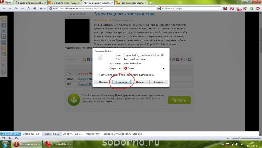
Task: Switch to 'Осипов Алексей - Ска...' tab
Action: (x=64, y=3)
